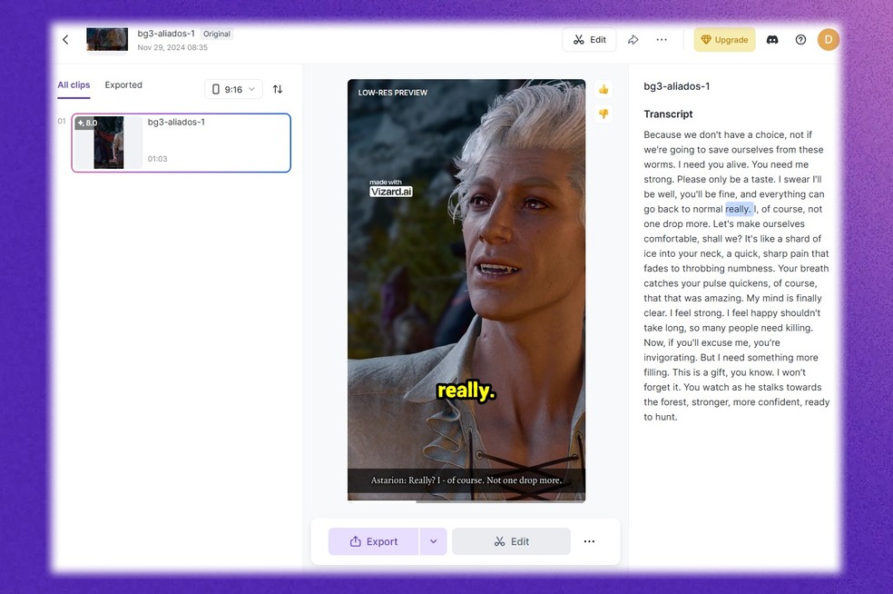Click the project name "bg3-aliados-1" in header
This screenshot has width=893, height=594.
[166, 34]
